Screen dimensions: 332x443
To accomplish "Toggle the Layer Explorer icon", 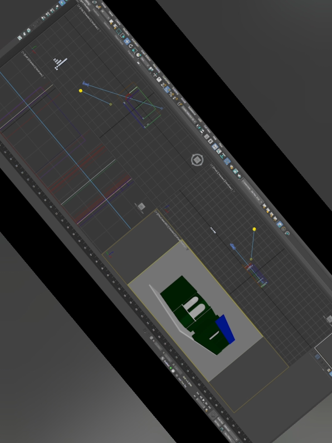I will click(211, 142).
